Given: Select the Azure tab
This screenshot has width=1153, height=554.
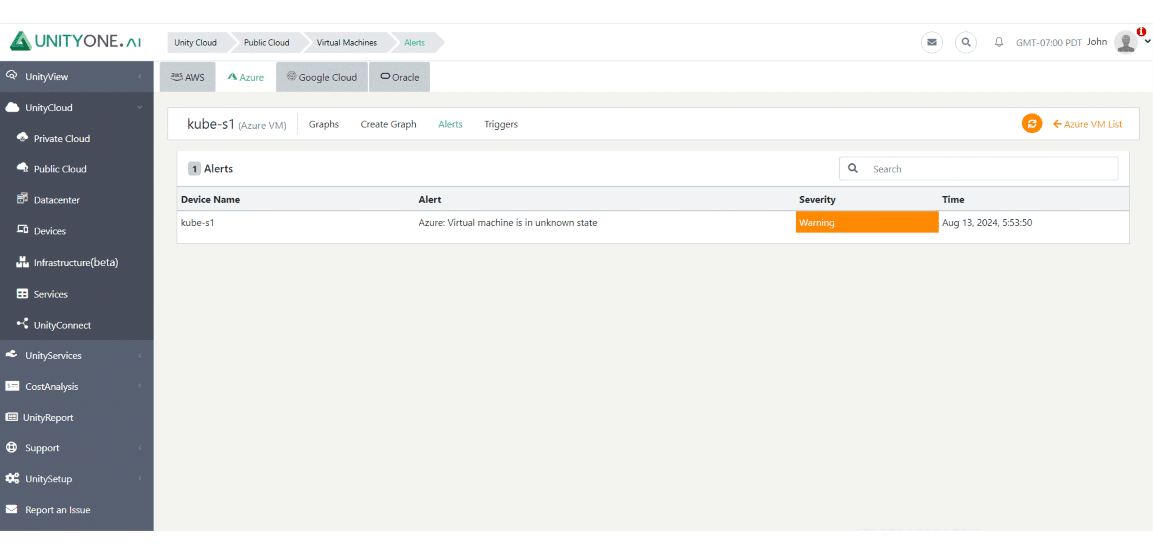Looking at the screenshot, I should 246,77.
